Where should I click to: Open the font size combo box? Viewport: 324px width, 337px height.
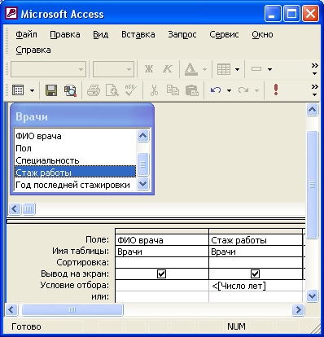click(x=113, y=69)
